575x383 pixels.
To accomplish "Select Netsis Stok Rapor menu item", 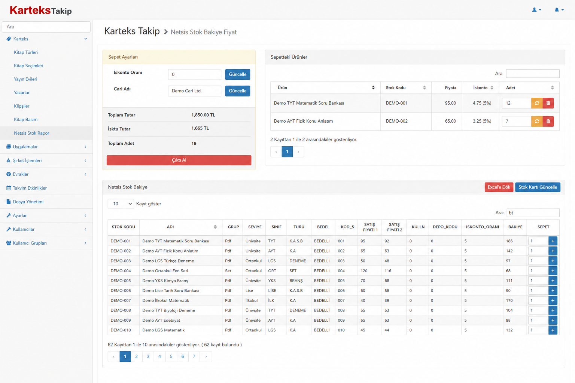I will click(x=32, y=133).
